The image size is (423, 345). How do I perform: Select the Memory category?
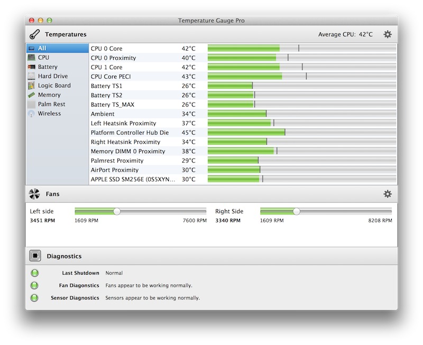[x=49, y=95]
